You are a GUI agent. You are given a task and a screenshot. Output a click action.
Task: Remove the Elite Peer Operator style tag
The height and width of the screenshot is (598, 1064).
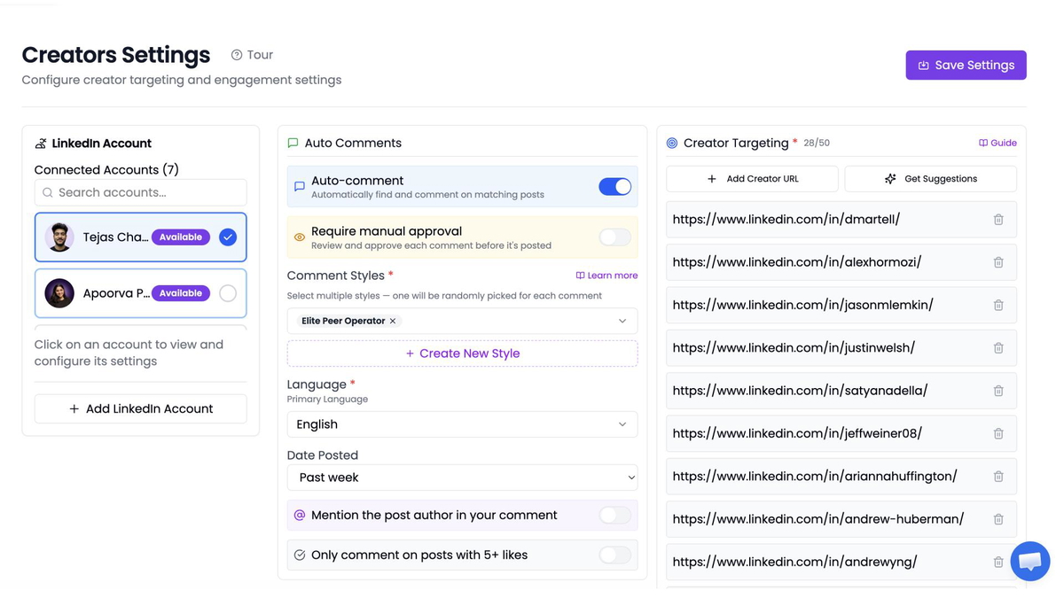pos(393,321)
